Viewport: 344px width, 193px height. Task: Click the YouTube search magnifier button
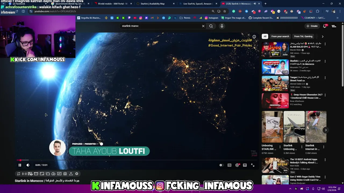coord(211,26)
